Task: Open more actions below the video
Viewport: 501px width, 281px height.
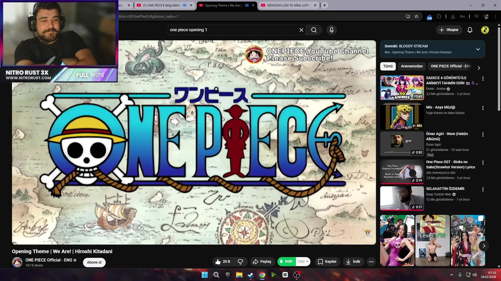Action: (x=371, y=261)
